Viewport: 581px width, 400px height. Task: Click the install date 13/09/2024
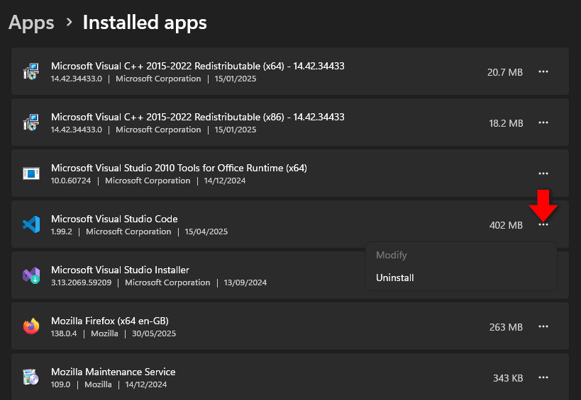coord(245,282)
